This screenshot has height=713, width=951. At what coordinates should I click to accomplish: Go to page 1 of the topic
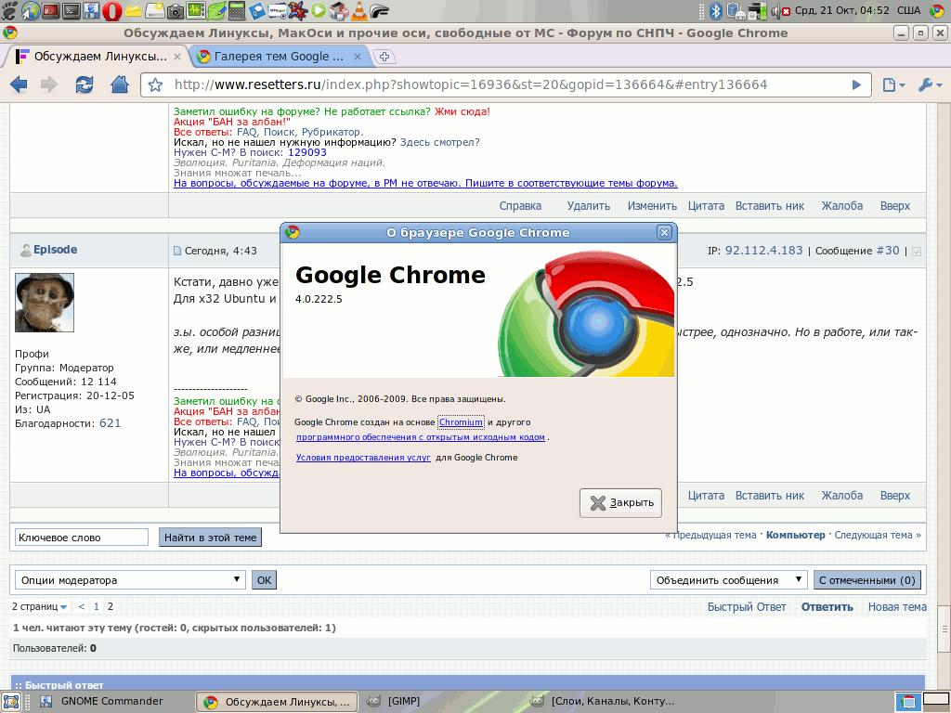97,606
